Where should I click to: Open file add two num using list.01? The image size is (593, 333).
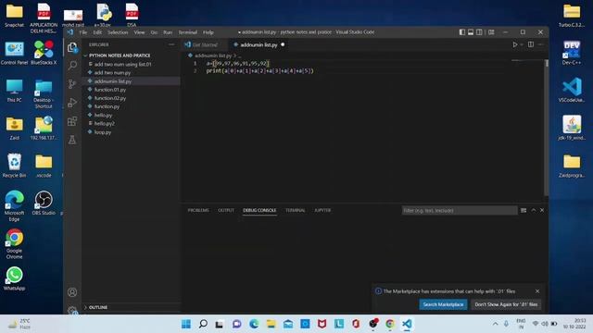tap(122, 64)
